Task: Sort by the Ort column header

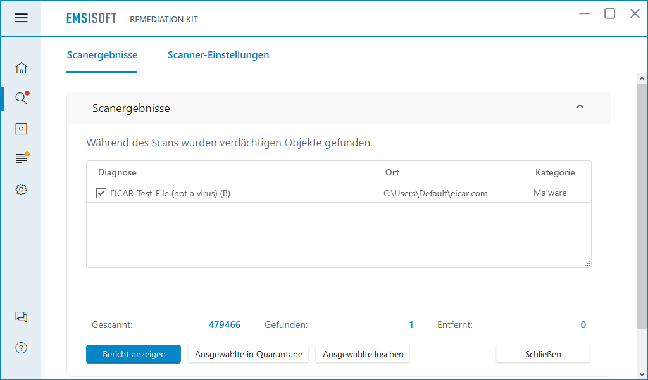Action: [392, 172]
